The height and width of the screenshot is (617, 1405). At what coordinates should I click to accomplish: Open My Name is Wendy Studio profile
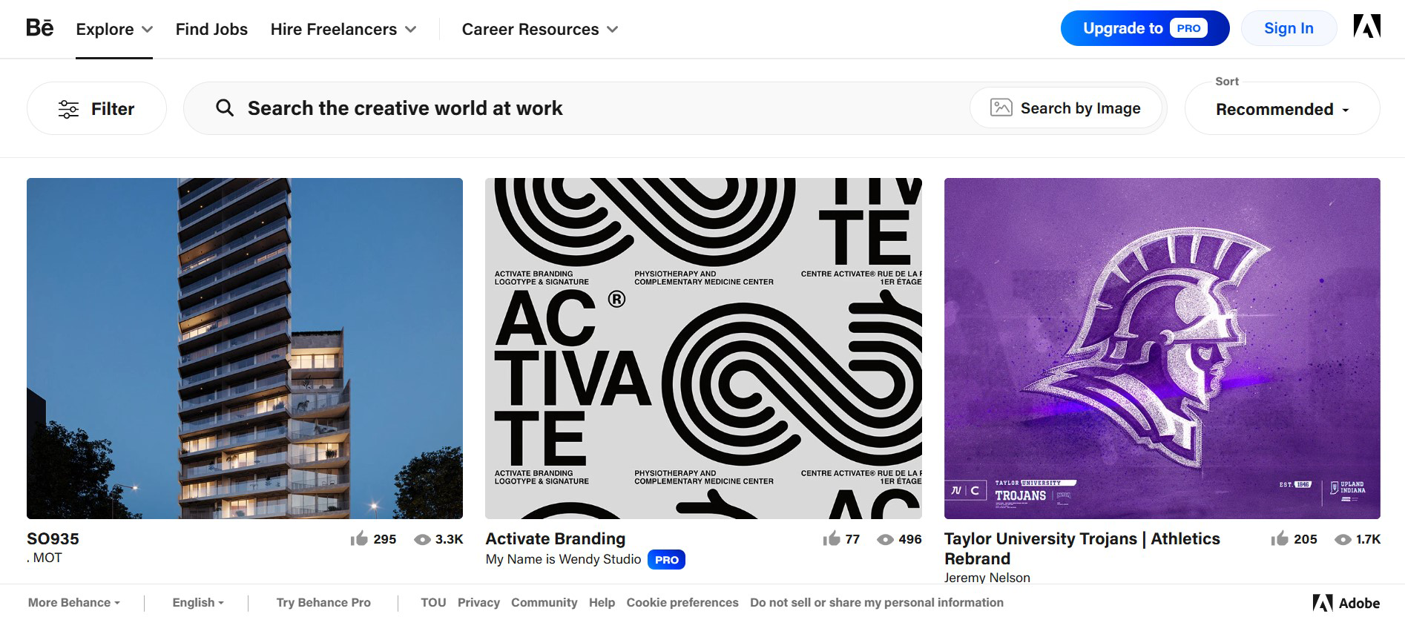pos(563,559)
